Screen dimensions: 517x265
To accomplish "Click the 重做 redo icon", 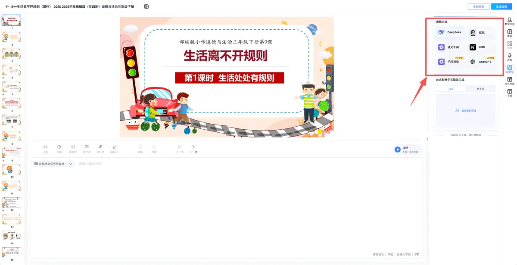I will pos(154,149).
